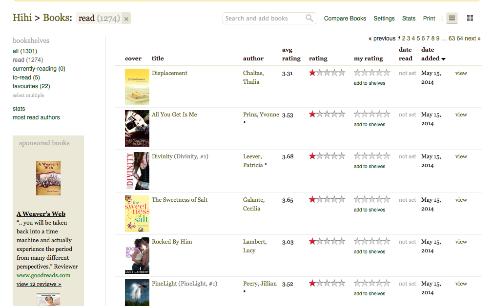Switch to cover grid view icon
Image resolution: width=493 pixels, height=306 pixels.
470,19
